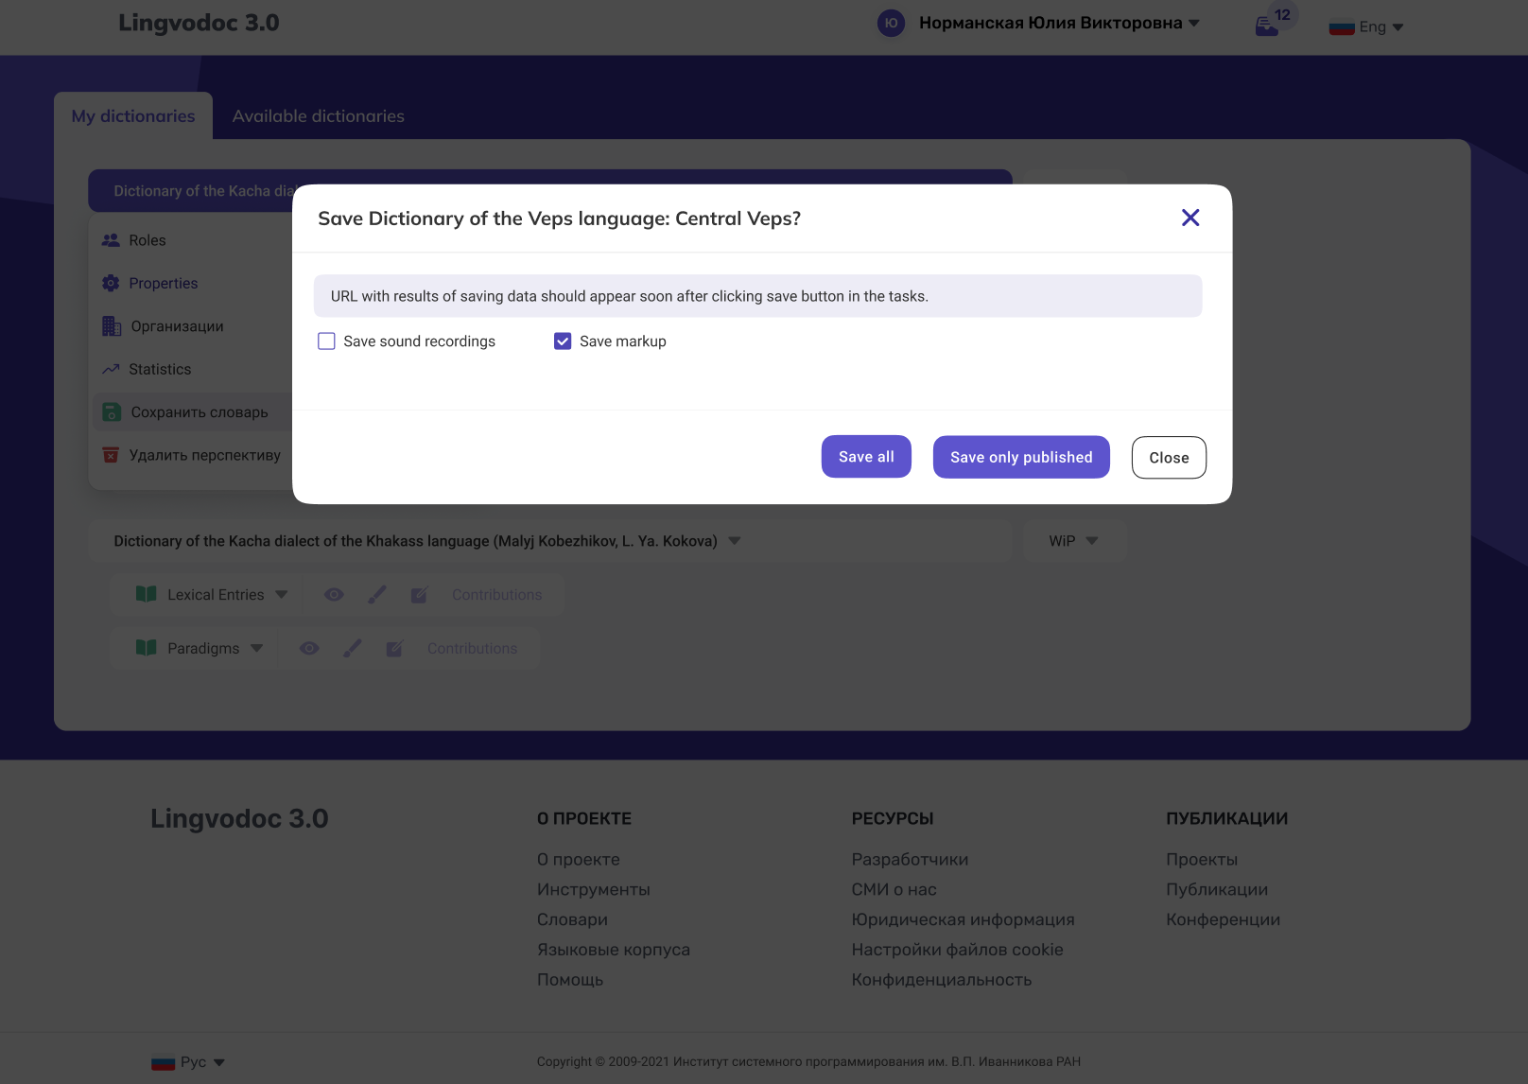Viewport: 1528px width, 1084px height.
Task: Expand the Kacha dialect dictionary dropdown arrow
Action: pyautogui.click(x=735, y=541)
